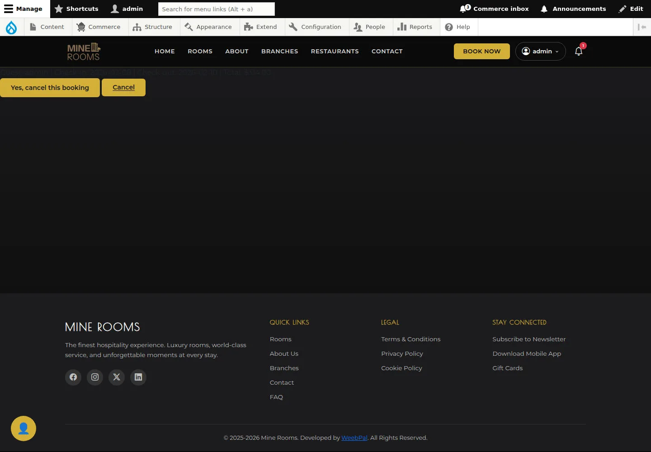This screenshot has height=452, width=651.
Task: Click Subscribe to Newsletter footer link
Action: [x=529, y=339]
